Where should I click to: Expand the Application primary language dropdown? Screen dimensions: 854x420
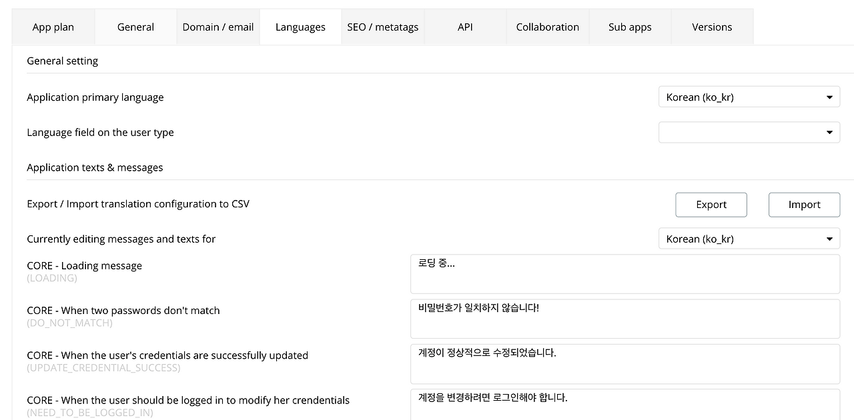[x=749, y=97]
